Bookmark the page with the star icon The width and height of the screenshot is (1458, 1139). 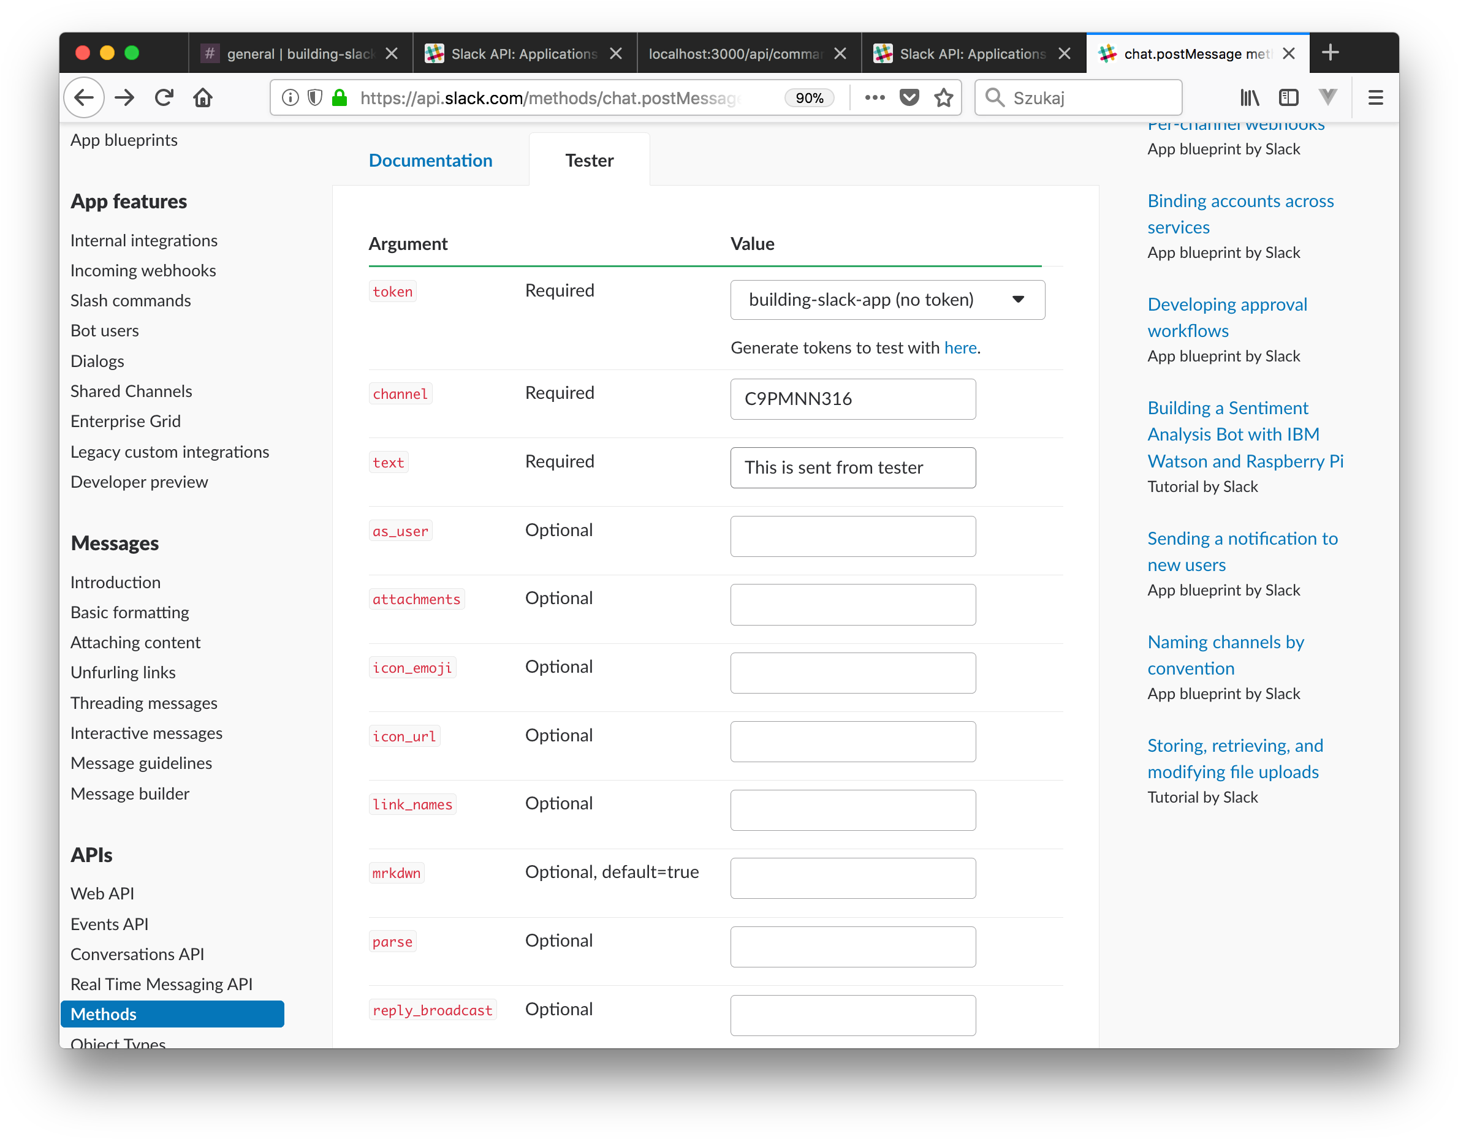tap(943, 97)
